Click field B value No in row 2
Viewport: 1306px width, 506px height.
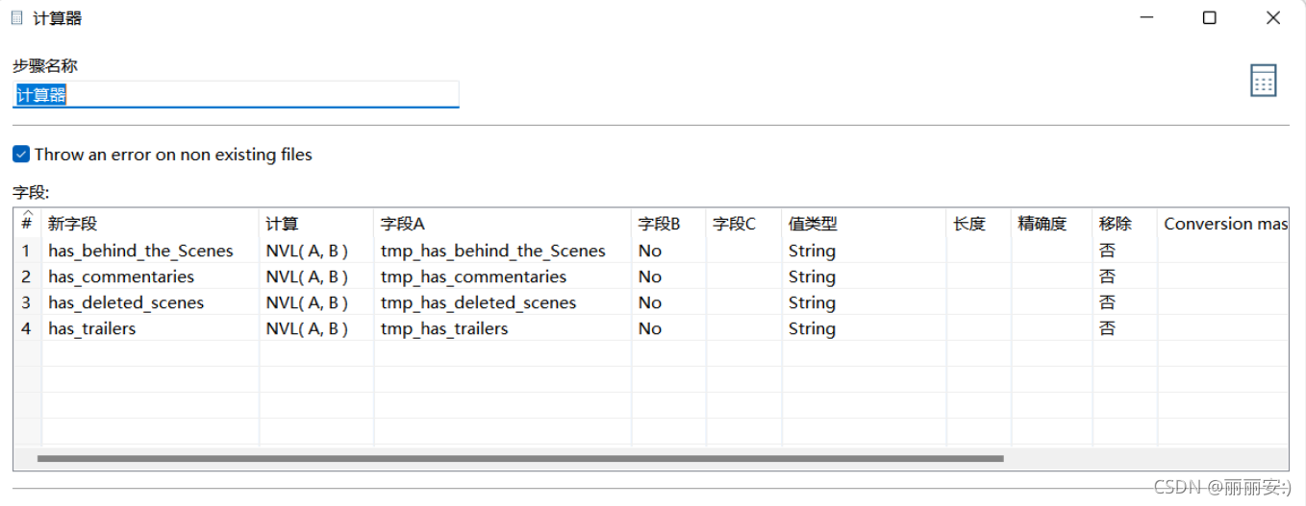click(668, 277)
